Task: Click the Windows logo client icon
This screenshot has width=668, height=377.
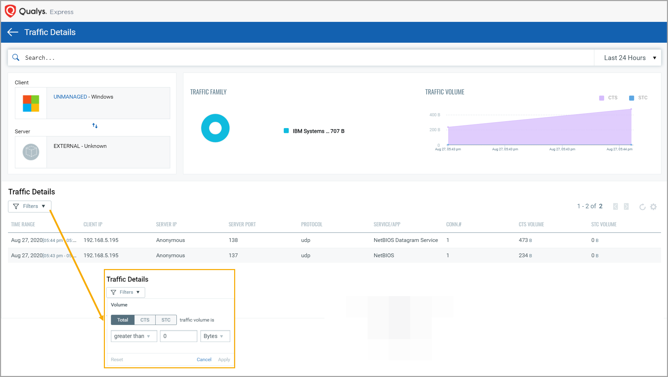Action: click(31, 103)
